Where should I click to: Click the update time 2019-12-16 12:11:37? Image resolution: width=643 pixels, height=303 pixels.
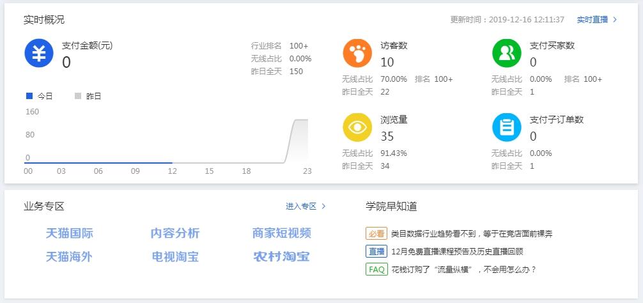(x=527, y=20)
